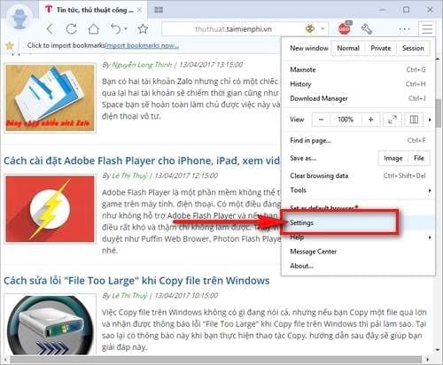Screen dimensions: 443x365
Task: Open a Session new window
Action: [413, 48]
